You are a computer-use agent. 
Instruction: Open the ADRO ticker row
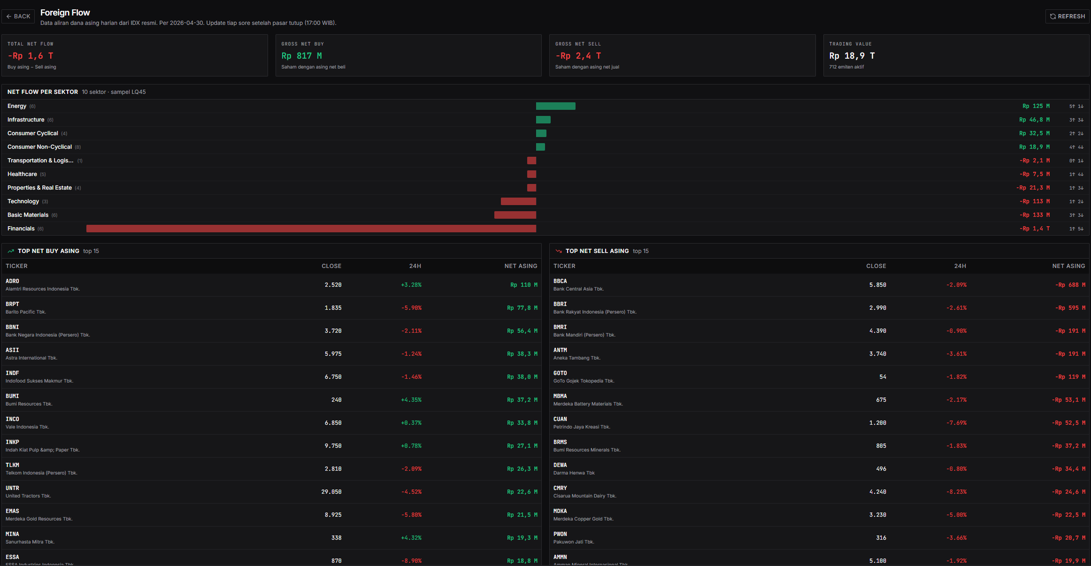pos(271,285)
